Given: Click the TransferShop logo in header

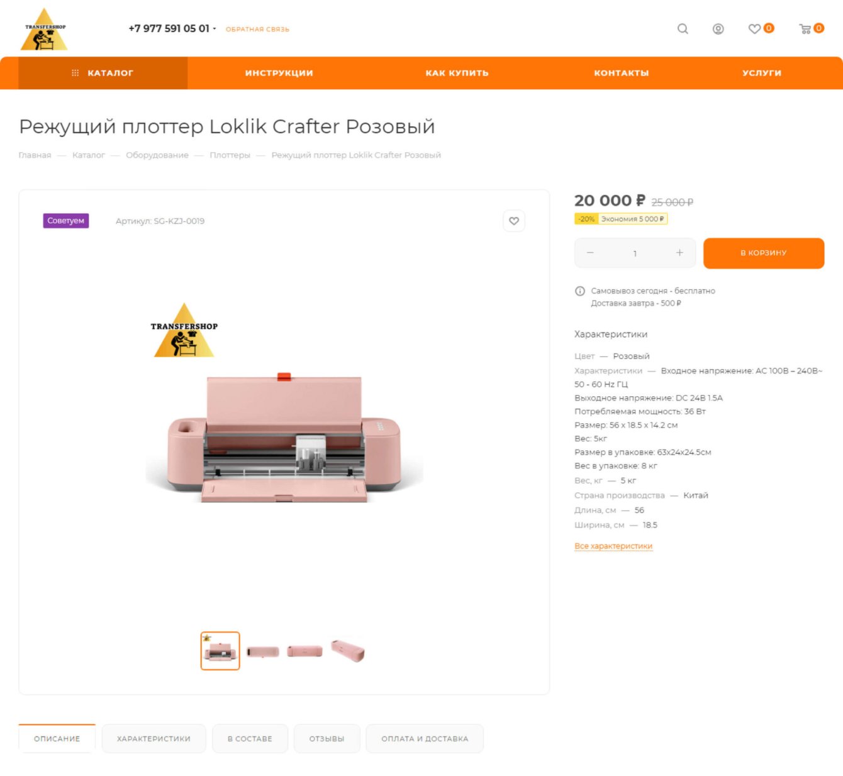Looking at the screenshot, I should pos(45,30).
